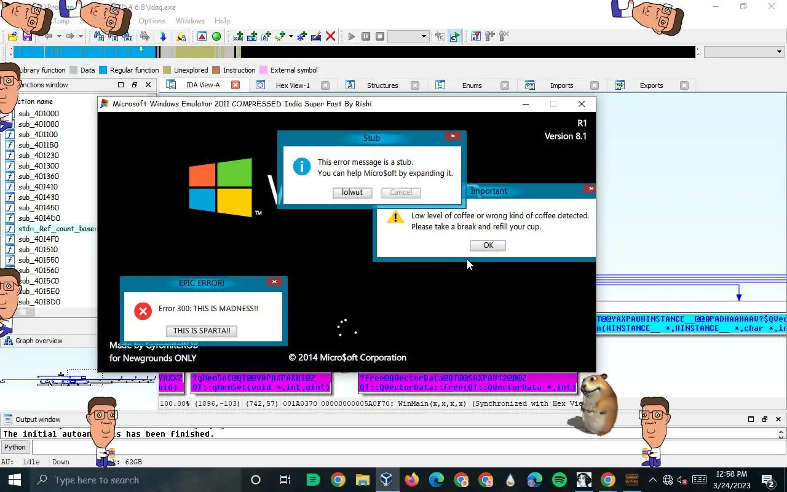The height and width of the screenshot is (492, 787).
Task: Expand the dropdown next to green star icon
Action: [x=291, y=37]
